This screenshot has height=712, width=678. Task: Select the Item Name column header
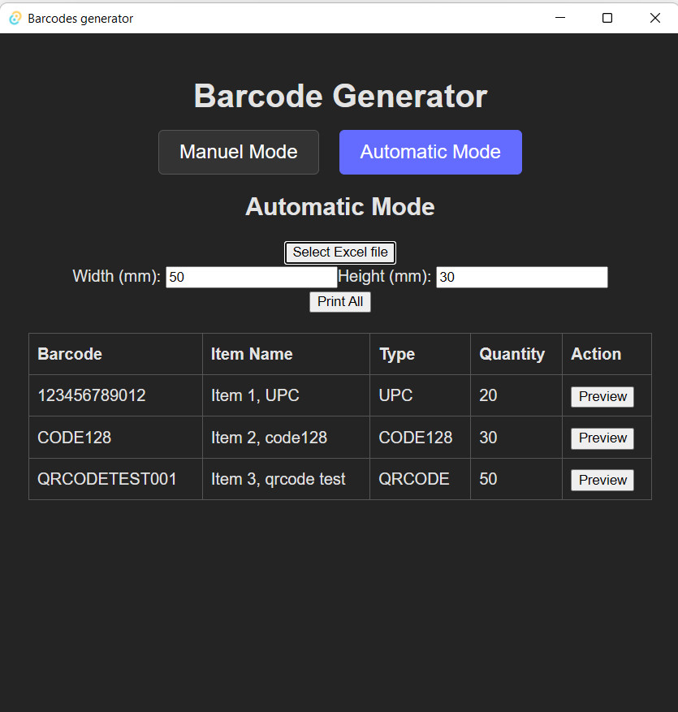(251, 354)
